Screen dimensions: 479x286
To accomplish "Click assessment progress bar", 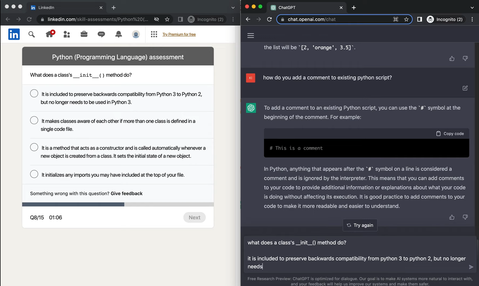I will point(118,204).
